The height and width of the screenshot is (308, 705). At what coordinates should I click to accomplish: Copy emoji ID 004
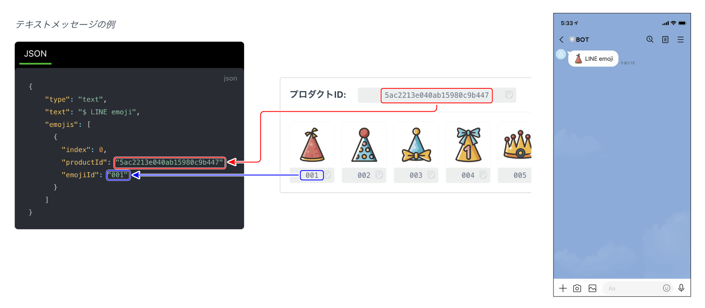483,175
